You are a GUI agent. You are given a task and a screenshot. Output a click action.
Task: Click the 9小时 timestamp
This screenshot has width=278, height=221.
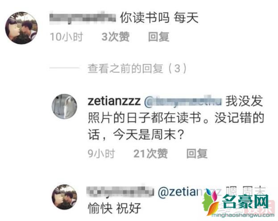pyautogui.click(x=101, y=153)
